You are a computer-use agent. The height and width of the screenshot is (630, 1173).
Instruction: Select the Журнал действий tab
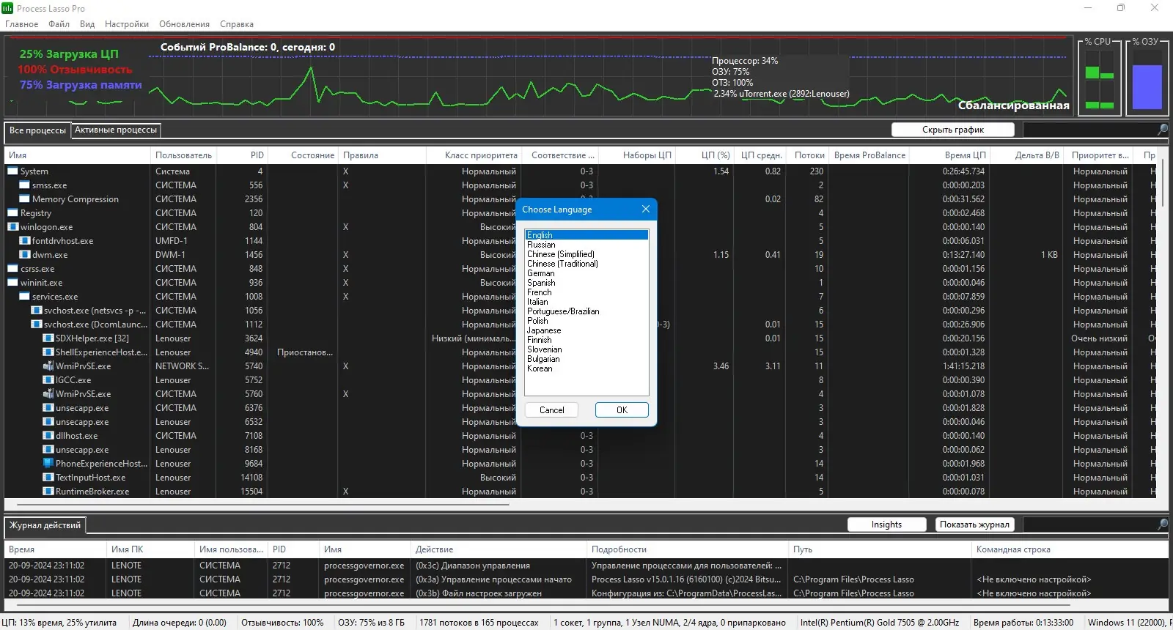pos(45,525)
